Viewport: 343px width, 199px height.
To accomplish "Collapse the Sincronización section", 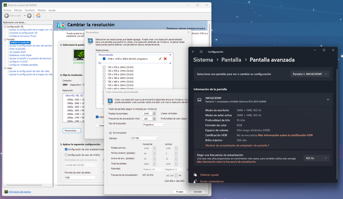I will pos(110,133).
